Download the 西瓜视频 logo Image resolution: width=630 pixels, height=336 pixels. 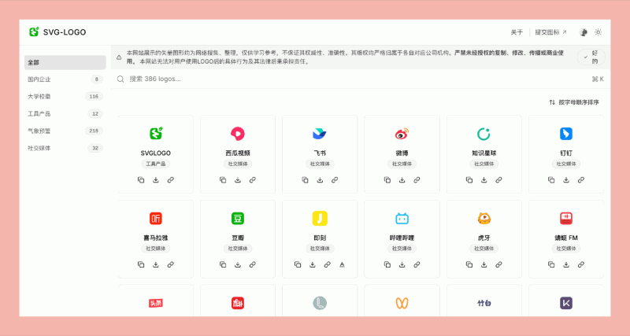coord(238,180)
